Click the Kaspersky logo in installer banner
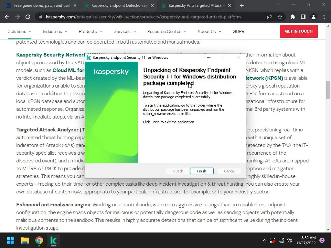 click(x=111, y=72)
